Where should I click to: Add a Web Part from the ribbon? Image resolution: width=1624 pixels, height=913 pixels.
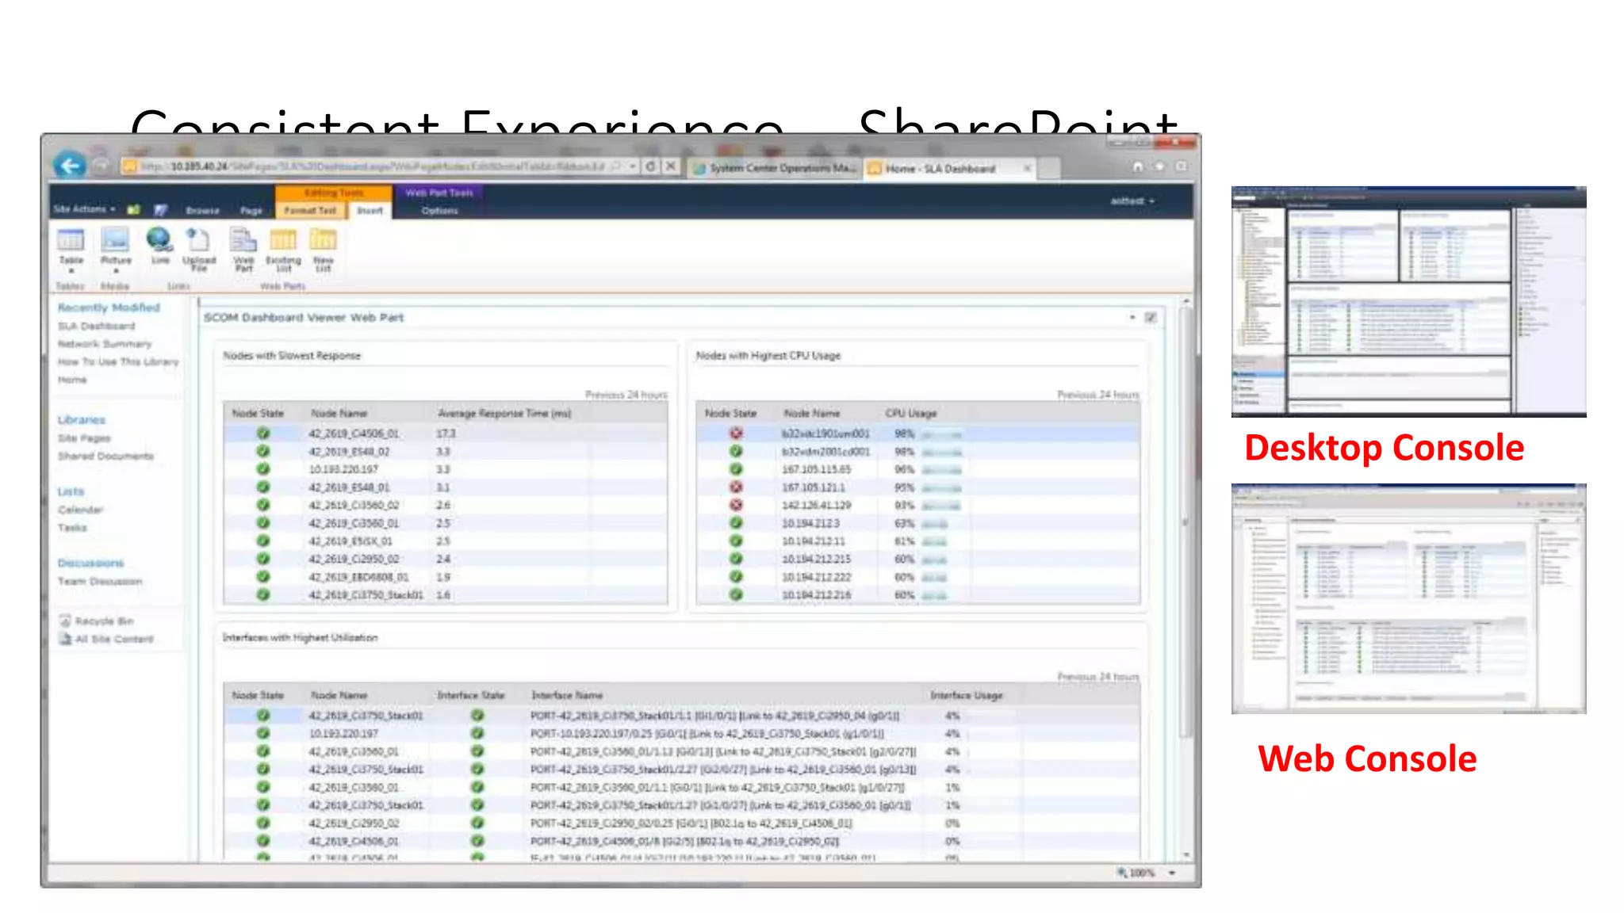243,250
